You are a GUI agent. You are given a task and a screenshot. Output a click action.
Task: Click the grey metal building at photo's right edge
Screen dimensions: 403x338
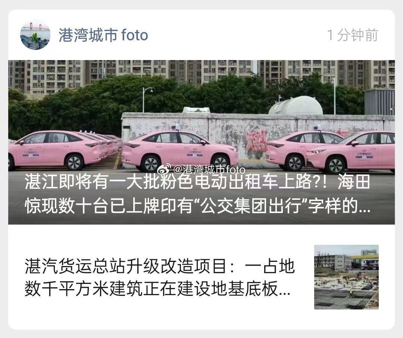379,102
